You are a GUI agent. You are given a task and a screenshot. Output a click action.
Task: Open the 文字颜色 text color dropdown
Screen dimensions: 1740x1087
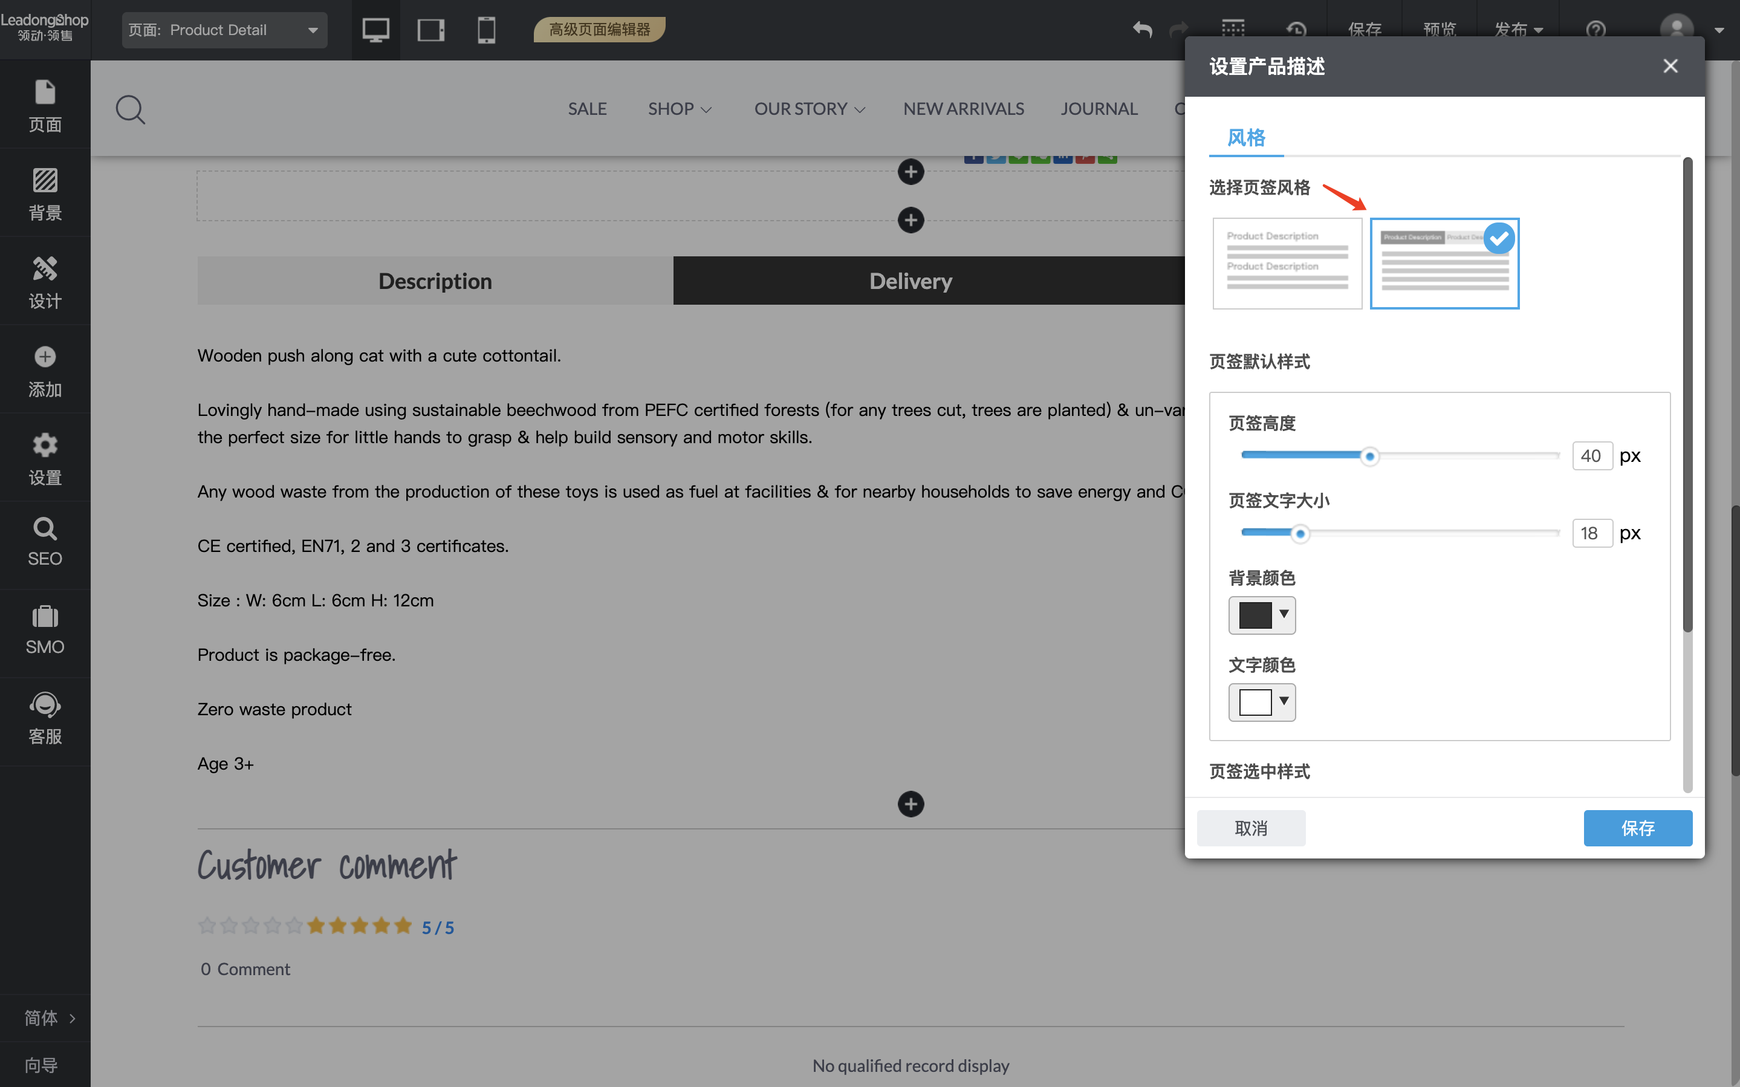(1261, 702)
